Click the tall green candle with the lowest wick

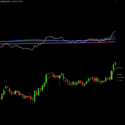coord(35,96)
